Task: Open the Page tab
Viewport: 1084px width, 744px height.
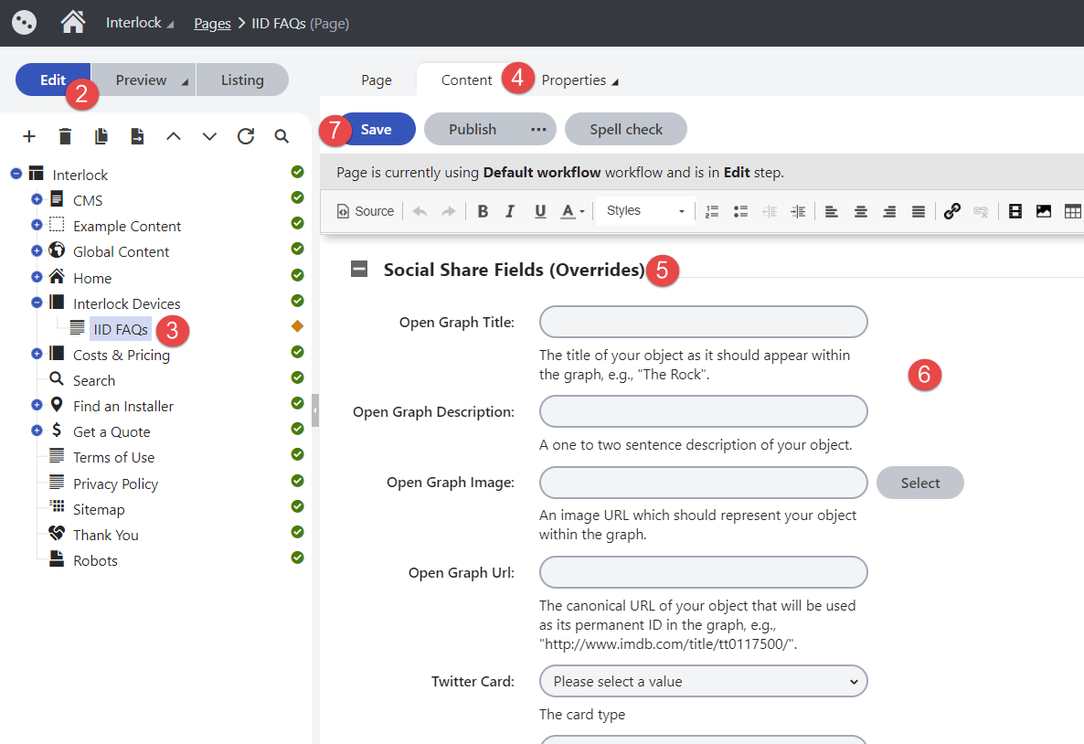Action: click(x=376, y=80)
